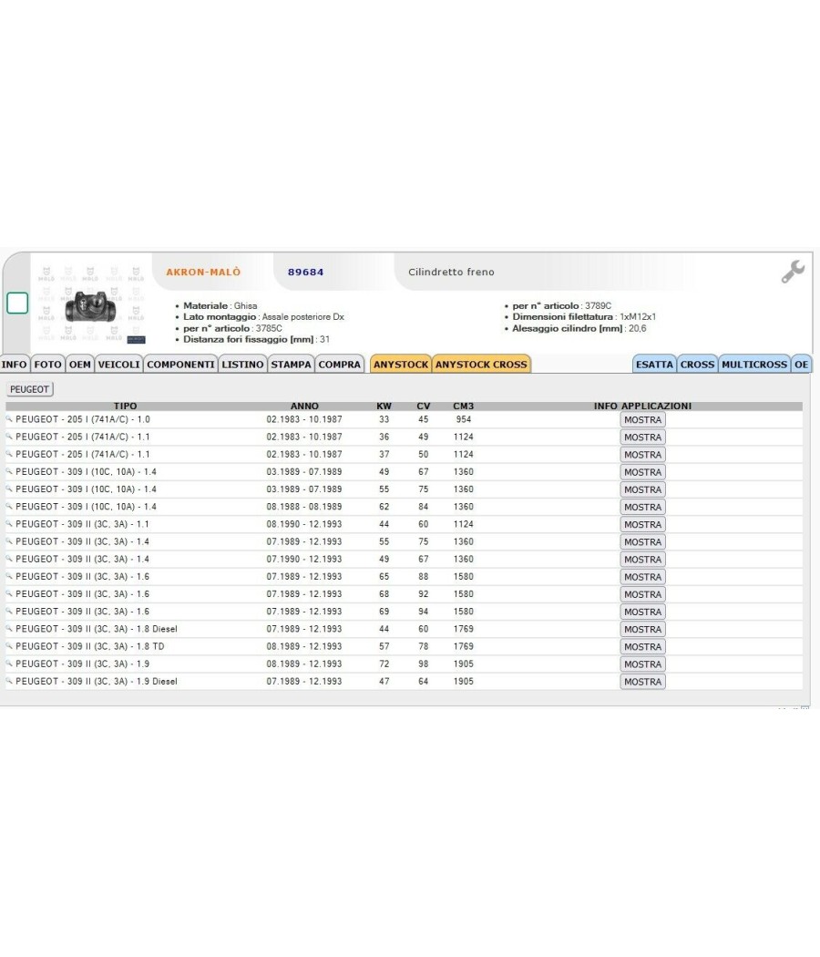Select row PEUGEOT - 309 II (3C, 3A) - 1.8 TD

pyautogui.click(x=404, y=646)
